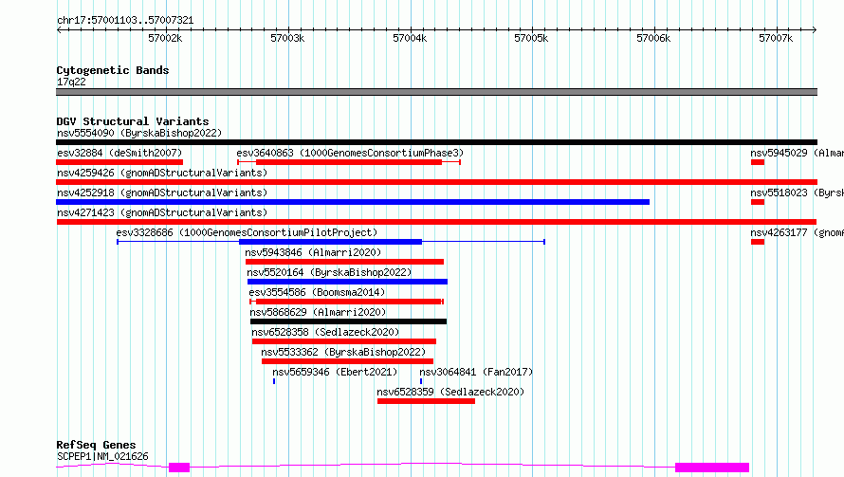
Task: Open nsv6528359 (Sedlazeck2020) label
Action: tap(450, 392)
